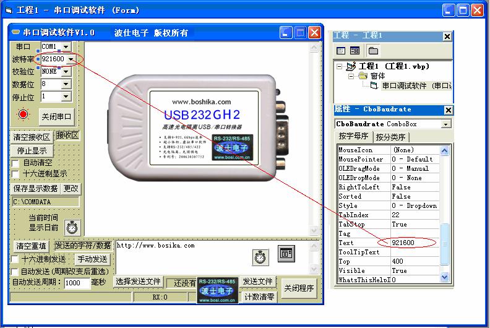Image resolution: width=490 pixels, height=328 pixels.
Task: Open the 串口 COM1 dropdown
Action: tap(66, 47)
